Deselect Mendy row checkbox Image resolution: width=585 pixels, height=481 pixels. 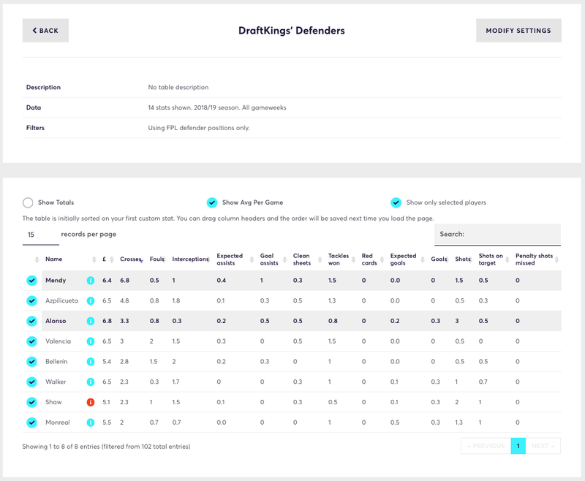(x=31, y=281)
